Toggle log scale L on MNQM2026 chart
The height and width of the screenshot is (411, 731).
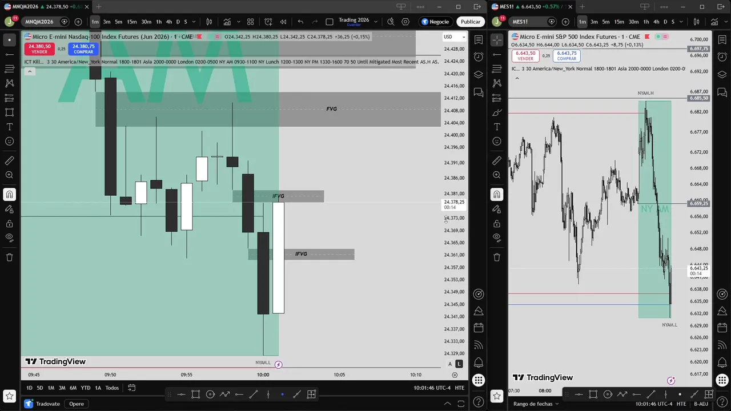[x=459, y=364]
